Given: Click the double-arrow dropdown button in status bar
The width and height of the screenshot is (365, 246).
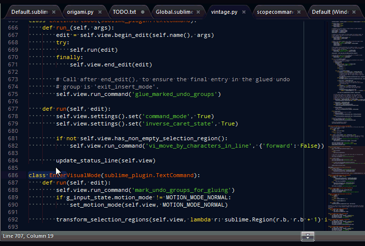Looking at the screenshot, I should tap(308, 236).
